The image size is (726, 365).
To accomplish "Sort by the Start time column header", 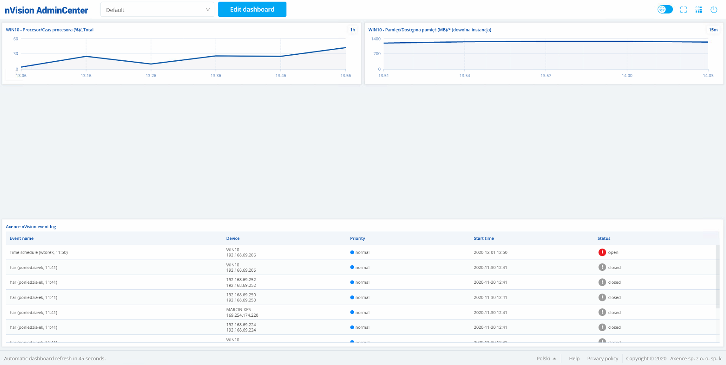I will point(483,238).
